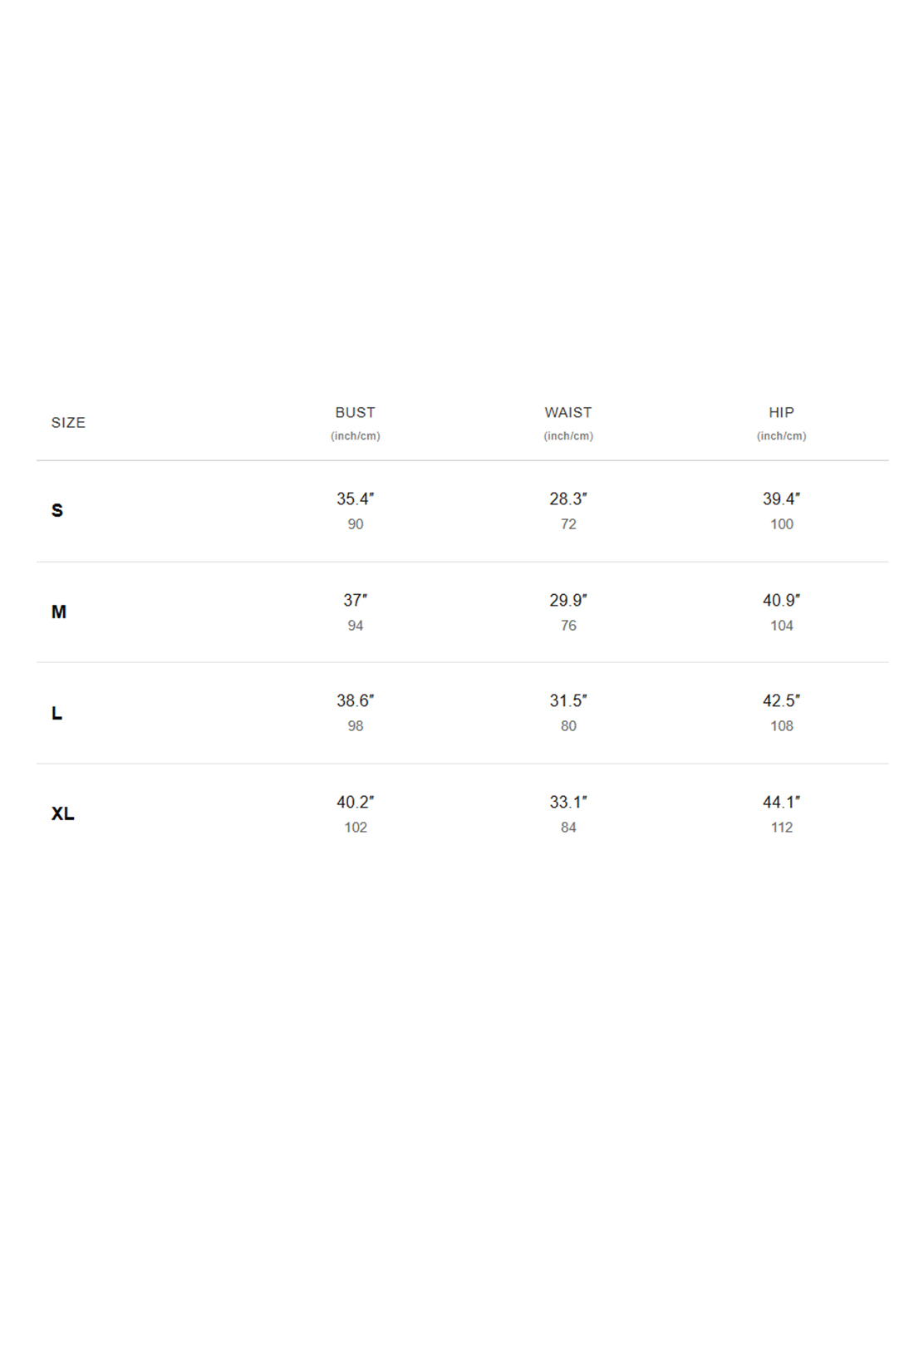Click hip value 42.5" for size L

(x=781, y=700)
